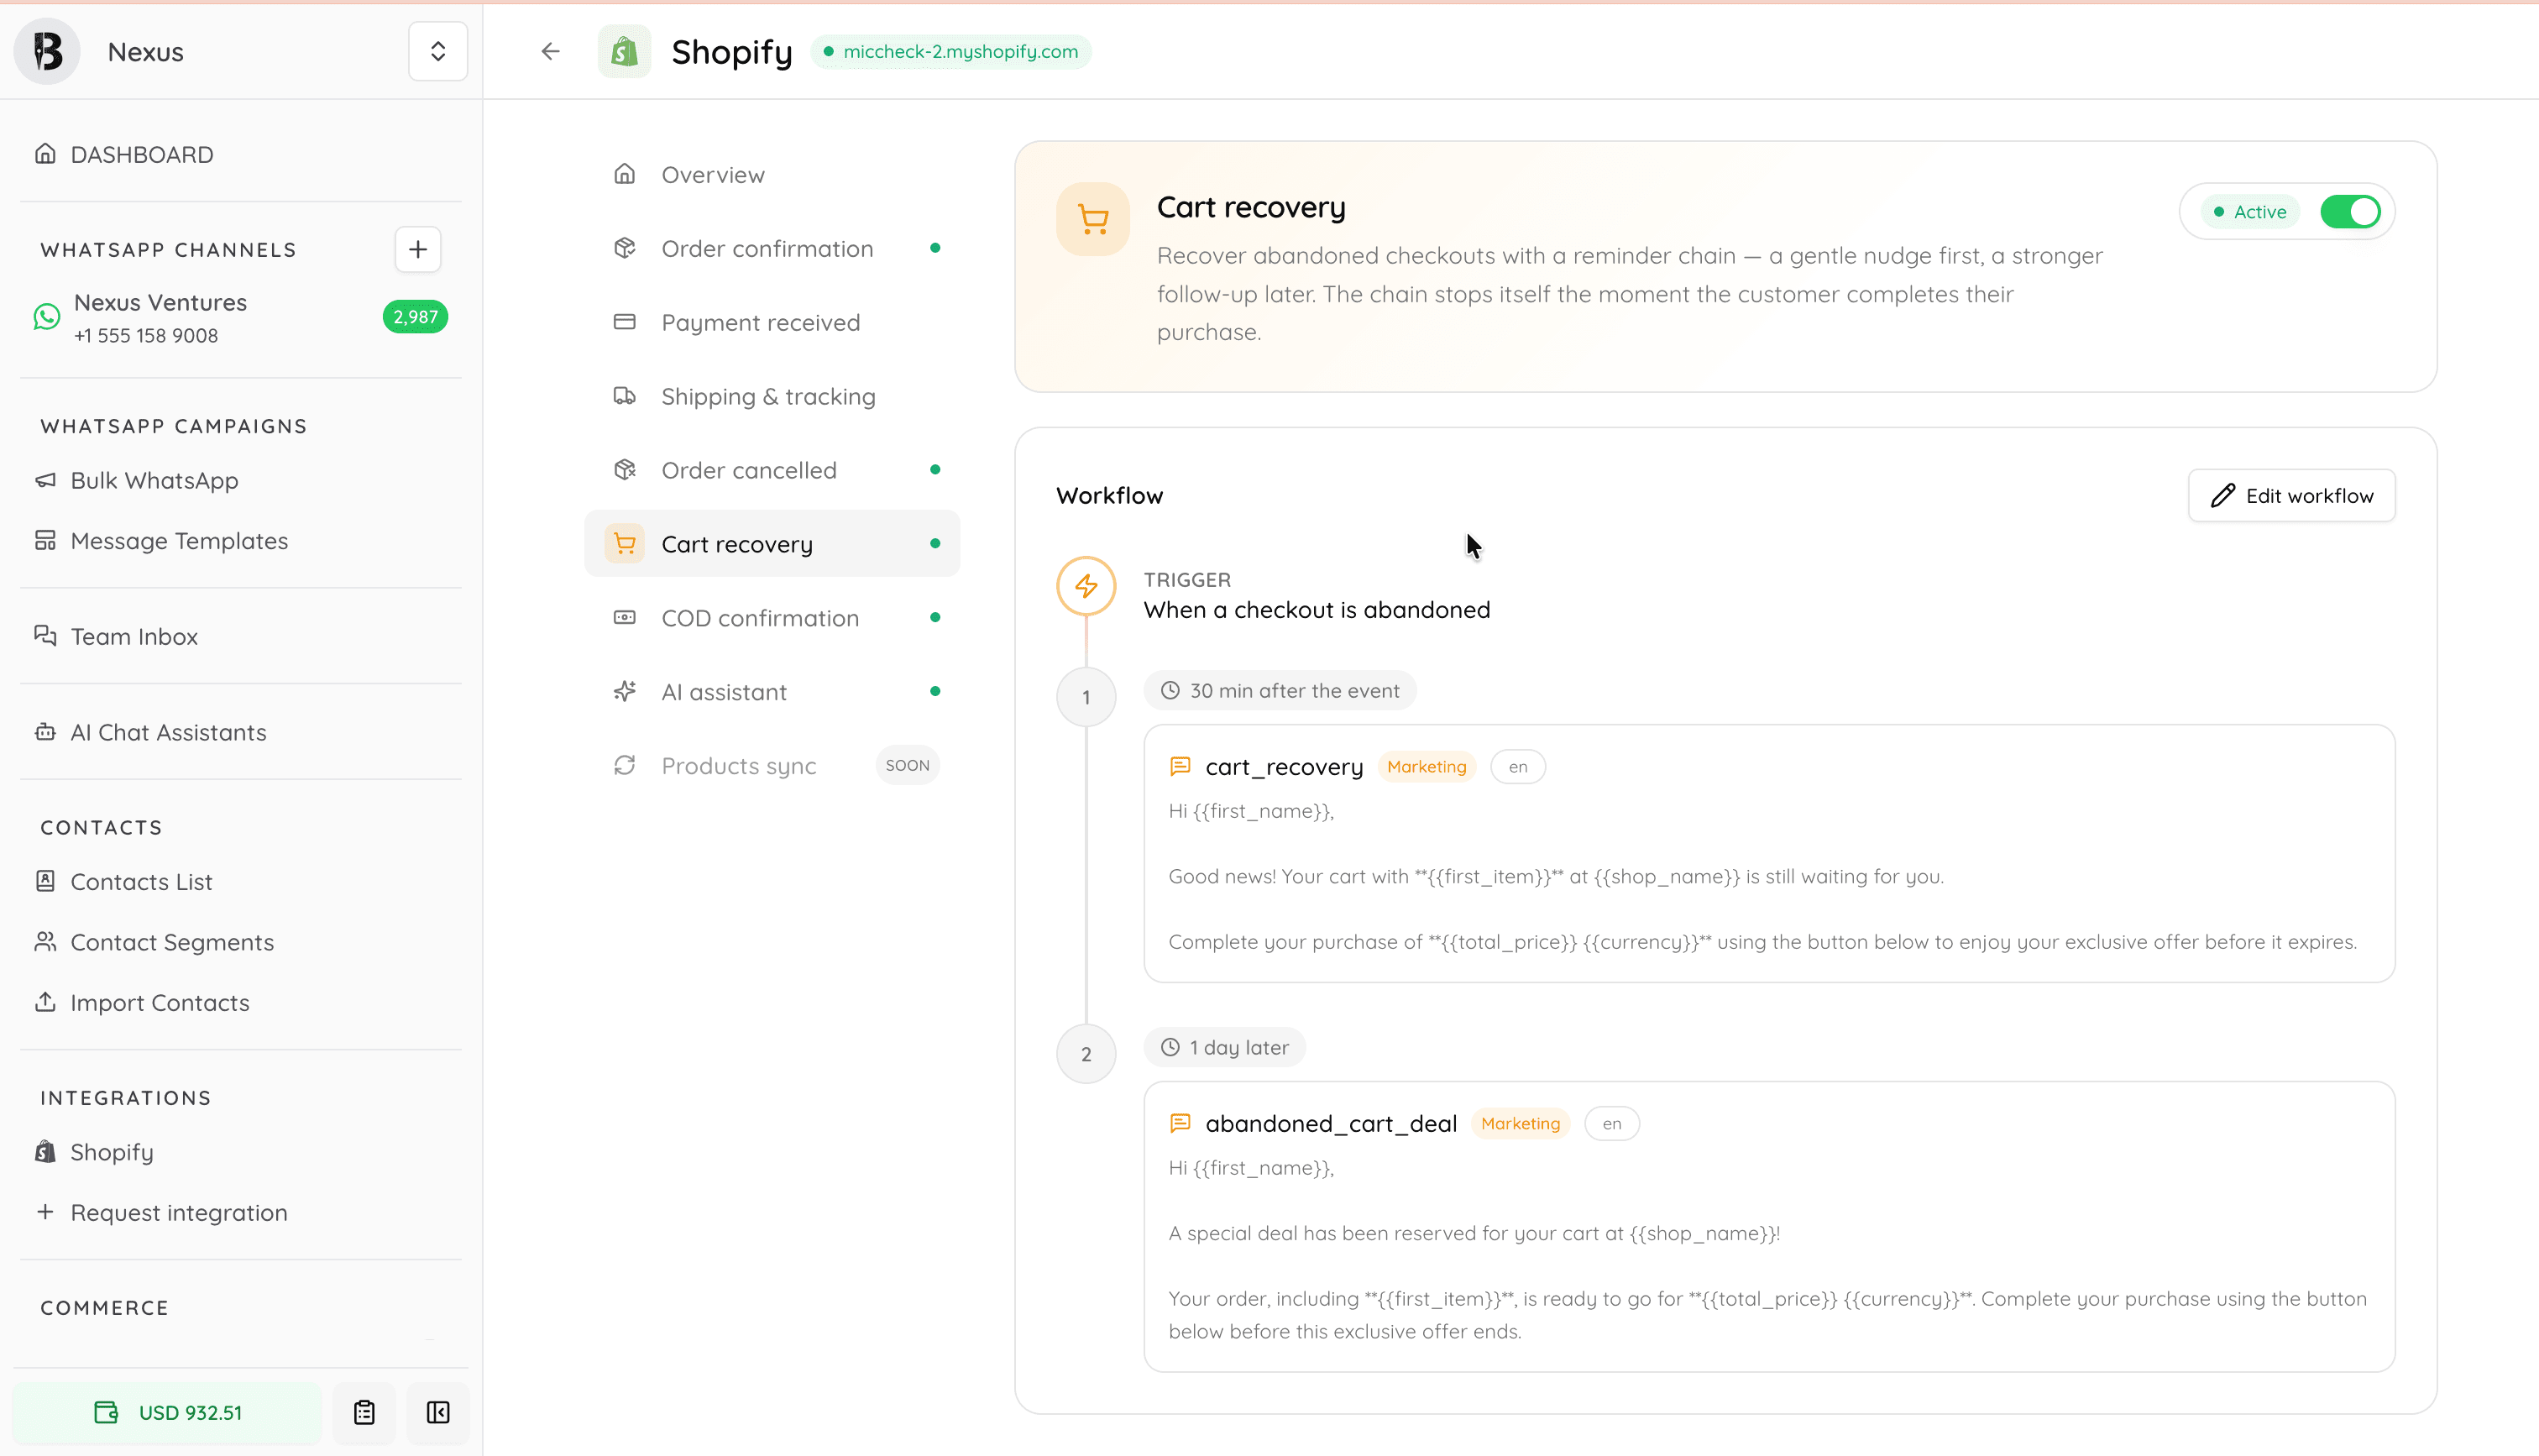Click the Products sync refresh icon
The image size is (2539, 1456).
tap(625, 765)
